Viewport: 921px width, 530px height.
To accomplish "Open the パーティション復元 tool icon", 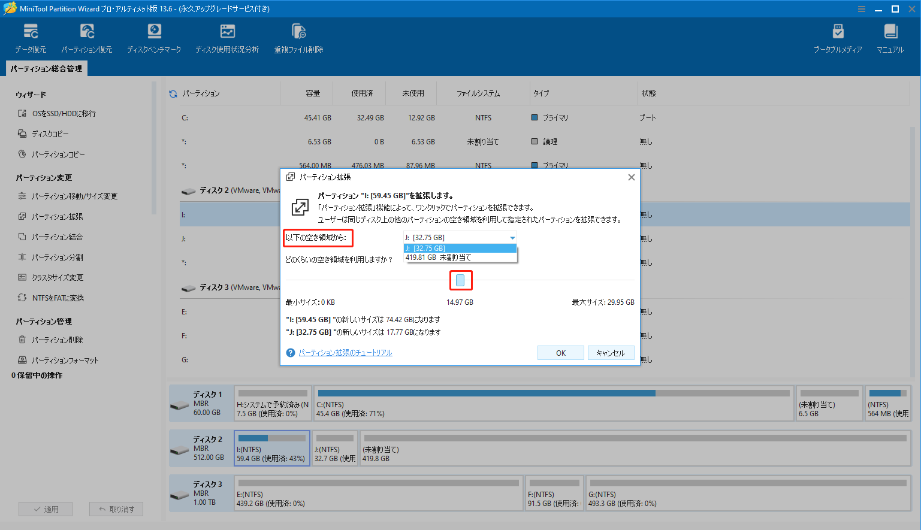I will [87, 38].
